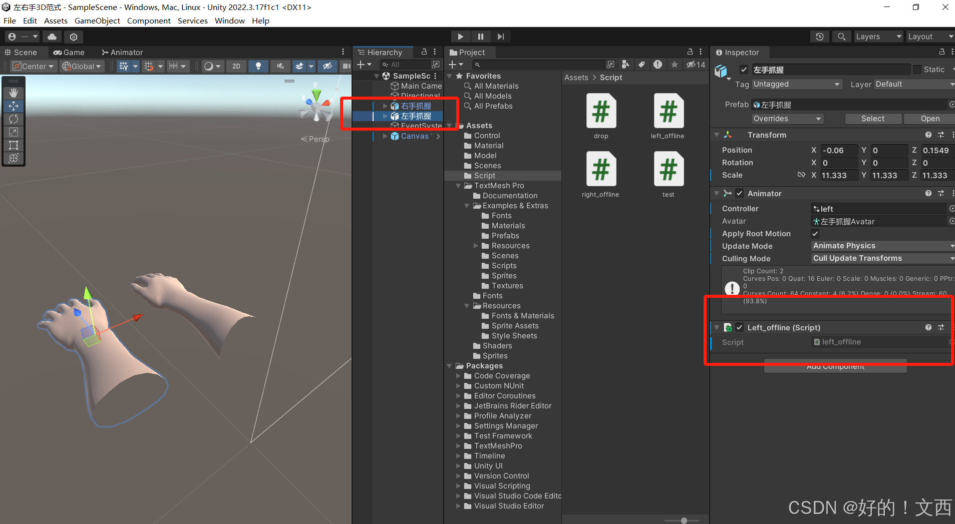955x524 pixels.
Task: Open Transform component presets icon
Action: click(941, 135)
